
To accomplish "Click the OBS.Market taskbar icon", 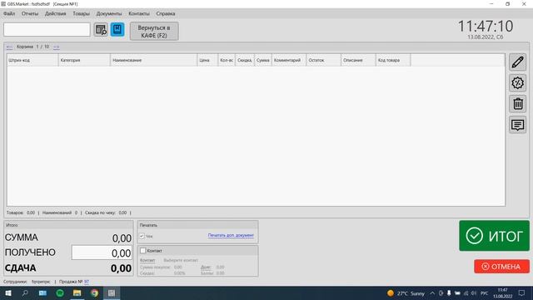I will [x=112, y=292].
